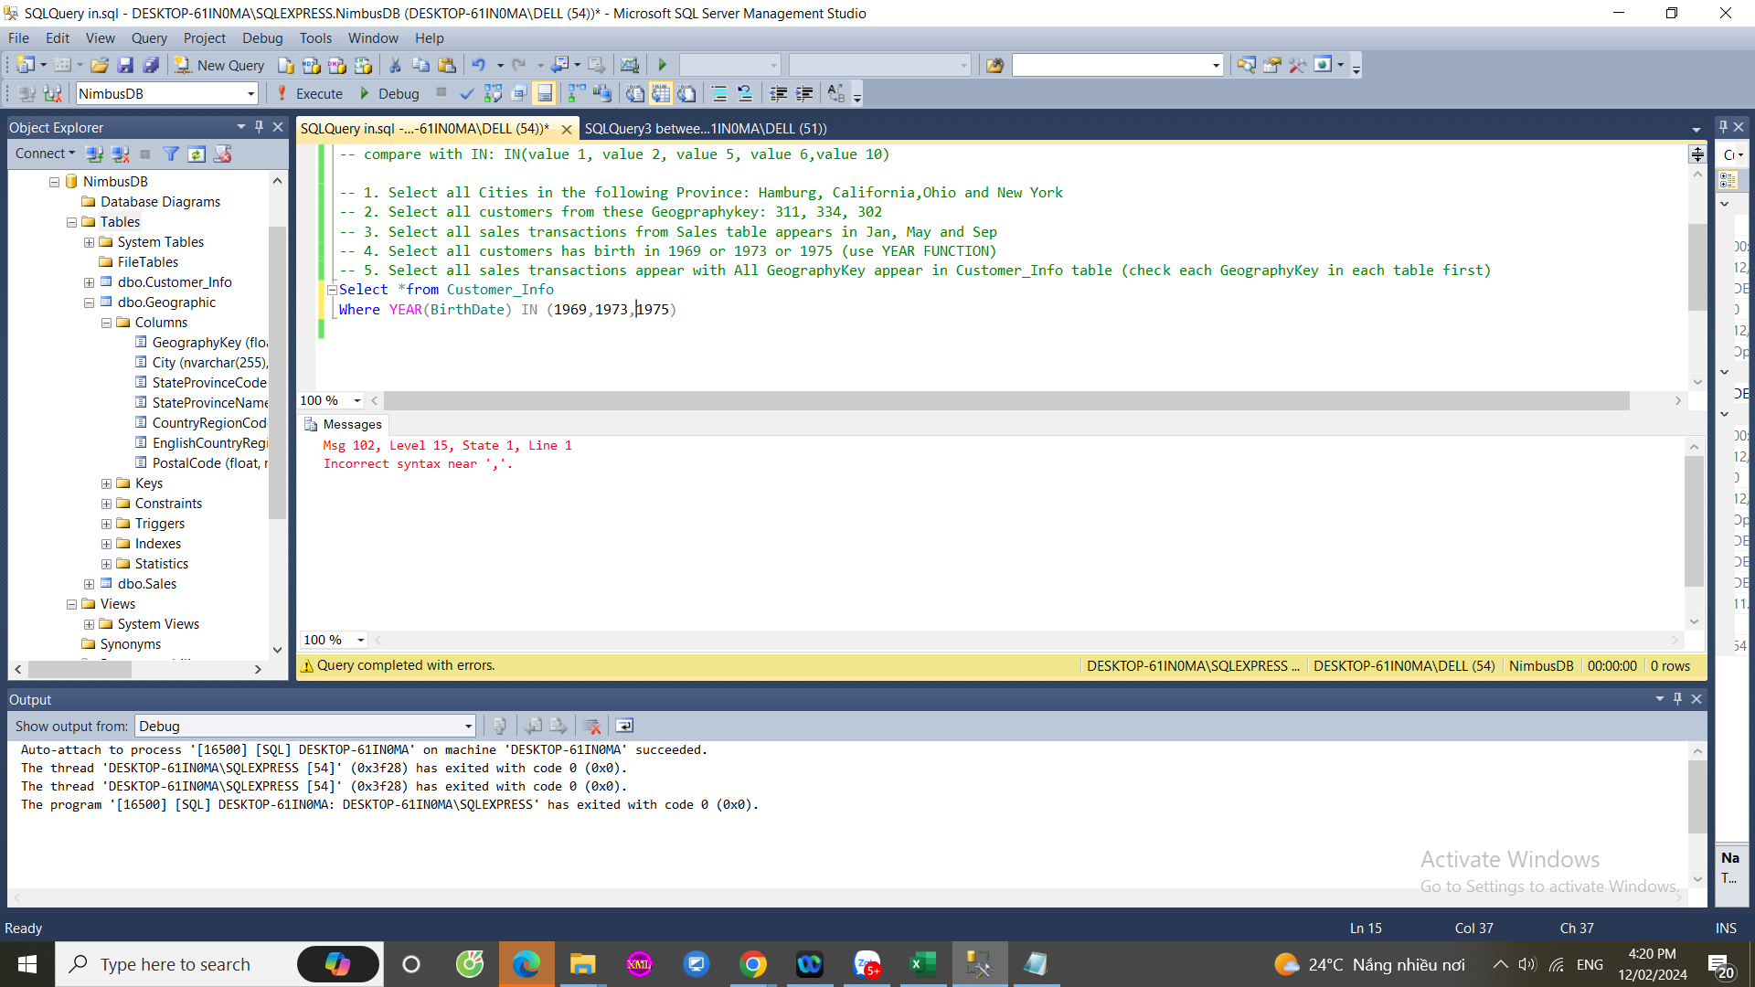Click the Database Engine Query icon

point(286,65)
